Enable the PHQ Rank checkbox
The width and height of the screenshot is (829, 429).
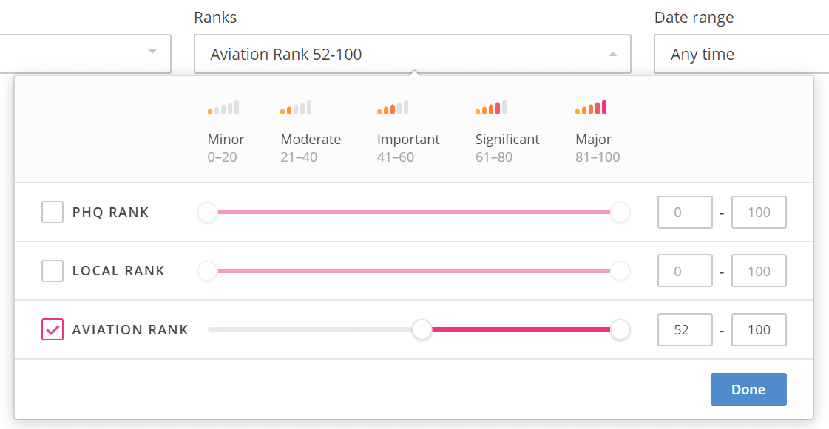point(53,213)
